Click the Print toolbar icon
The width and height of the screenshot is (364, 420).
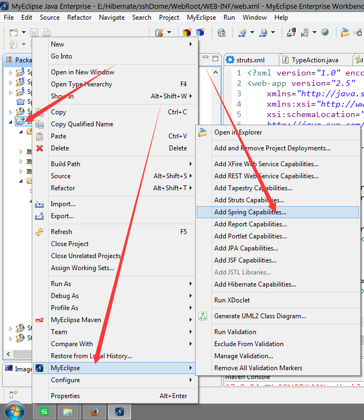[x=46, y=32]
